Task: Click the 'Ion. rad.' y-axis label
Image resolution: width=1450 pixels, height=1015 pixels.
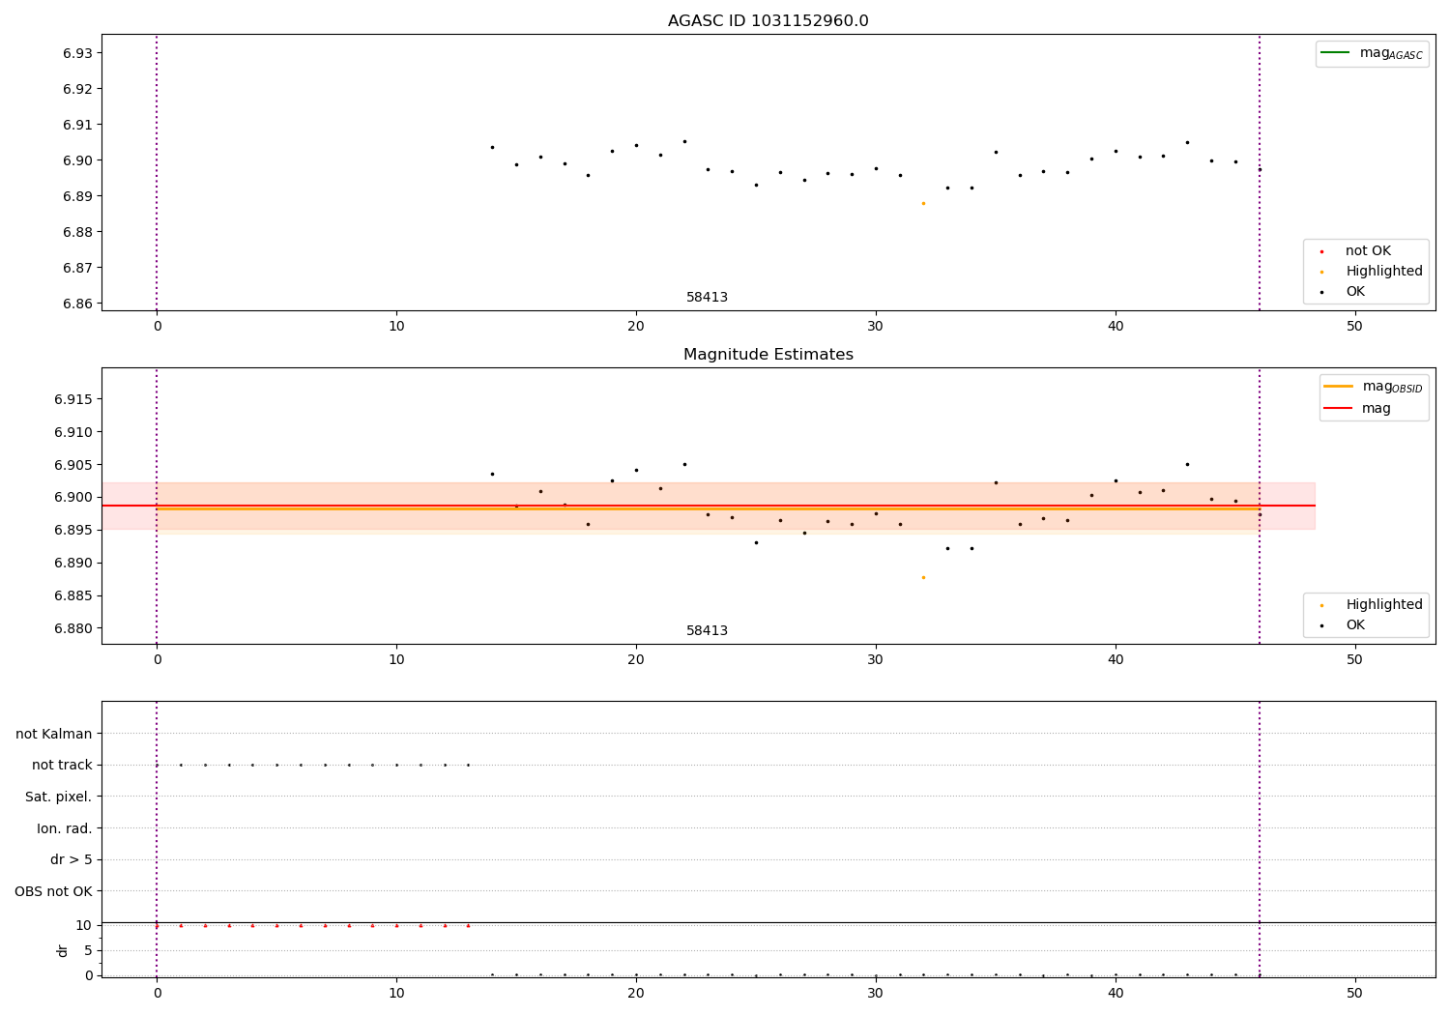Action: tap(65, 829)
